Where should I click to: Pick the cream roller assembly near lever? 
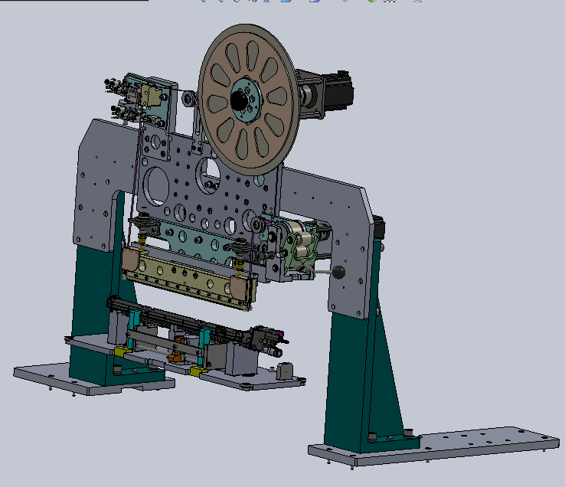[302, 241]
